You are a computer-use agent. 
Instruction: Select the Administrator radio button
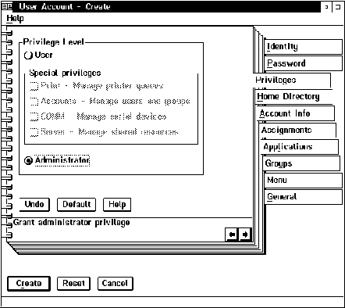28,160
